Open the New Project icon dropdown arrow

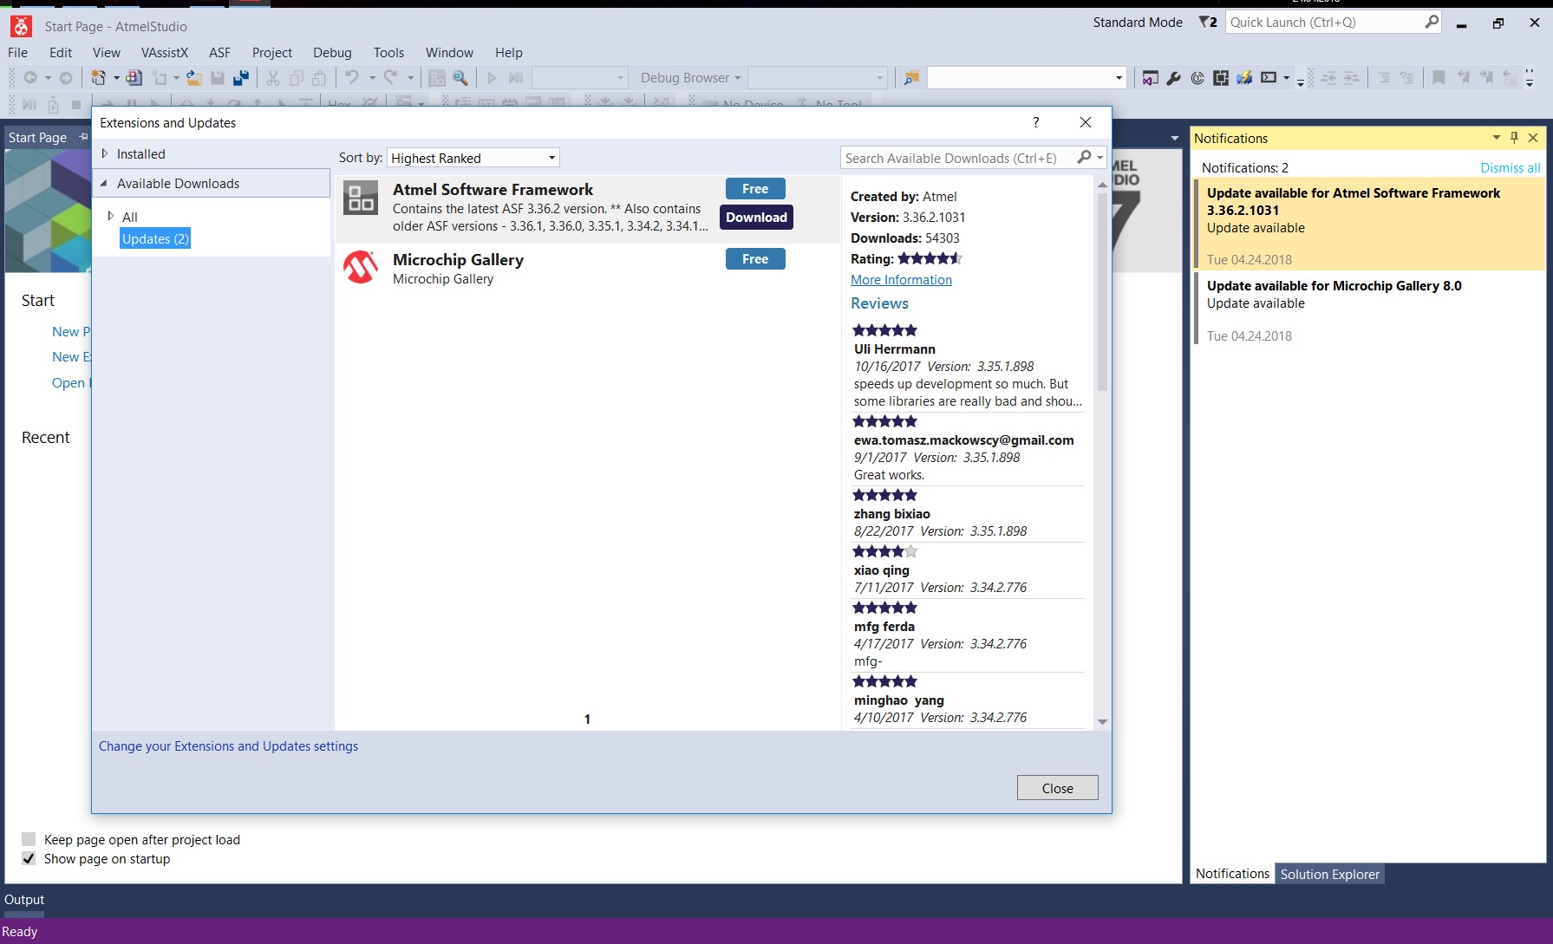coord(116,78)
